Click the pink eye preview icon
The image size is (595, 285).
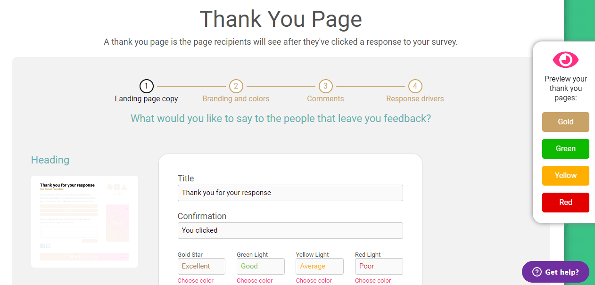[565, 60]
